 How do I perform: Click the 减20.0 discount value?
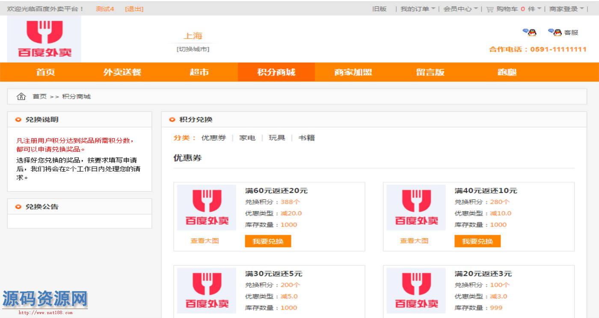click(291, 213)
